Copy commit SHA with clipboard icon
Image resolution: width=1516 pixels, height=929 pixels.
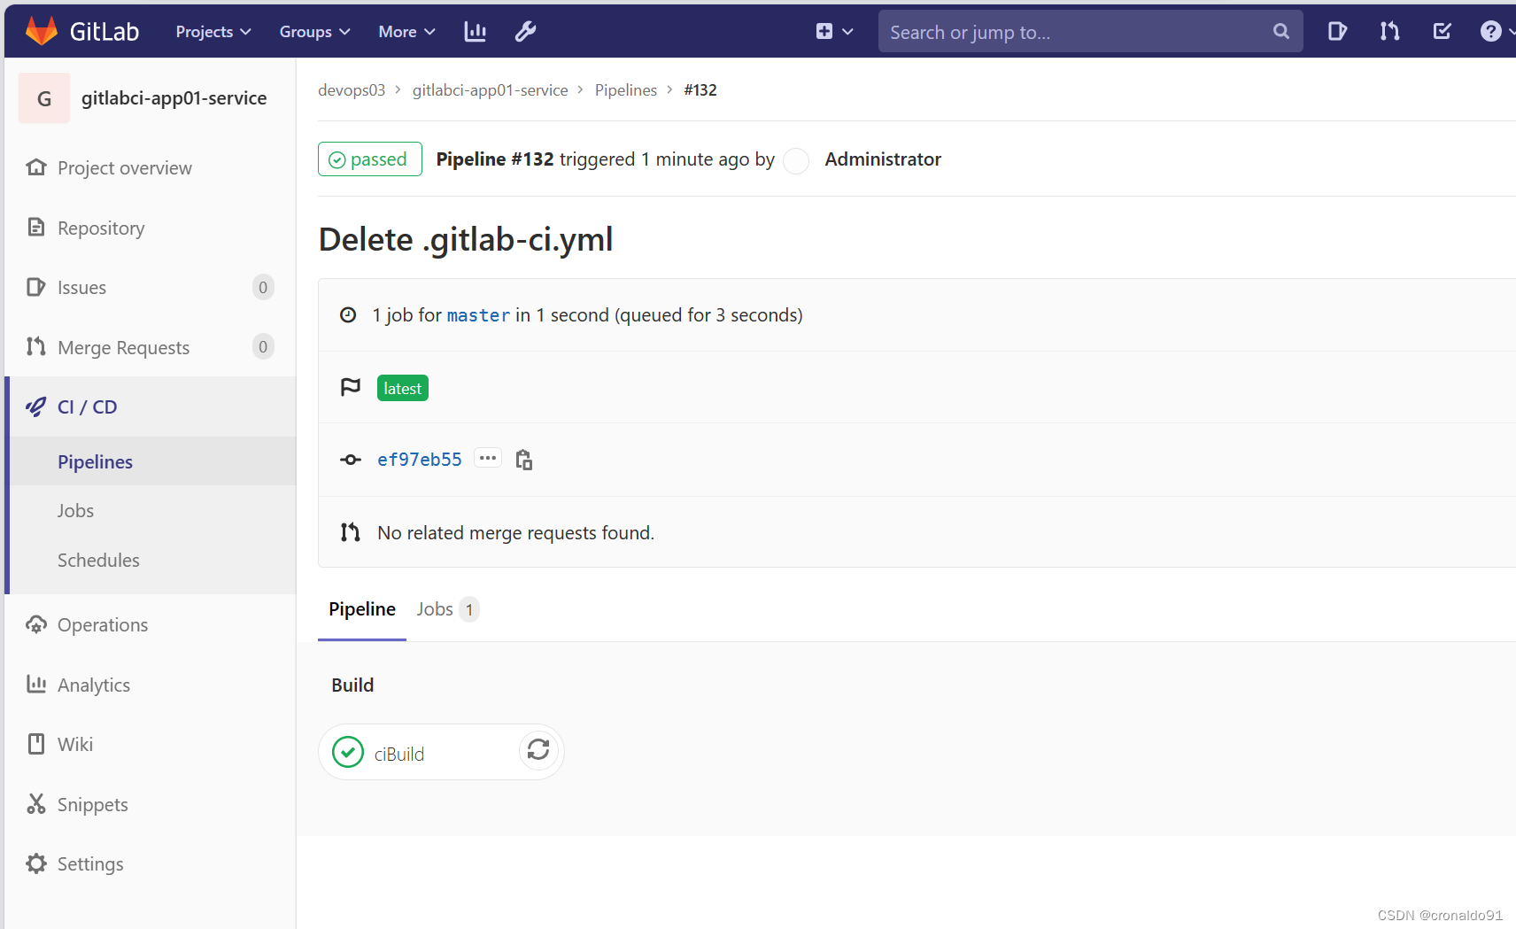(x=524, y=460)
